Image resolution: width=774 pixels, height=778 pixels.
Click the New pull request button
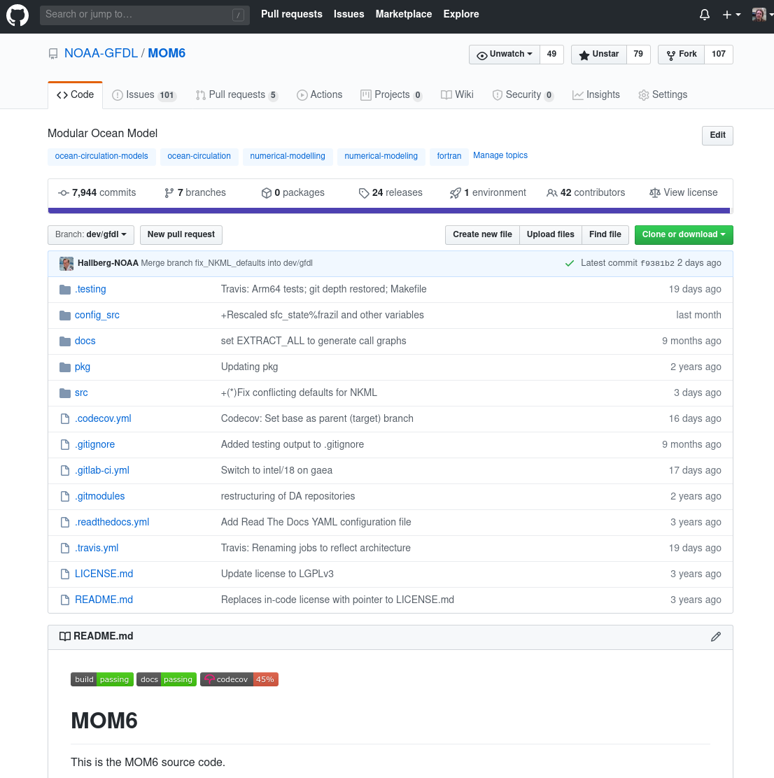[x=181, y=235]
